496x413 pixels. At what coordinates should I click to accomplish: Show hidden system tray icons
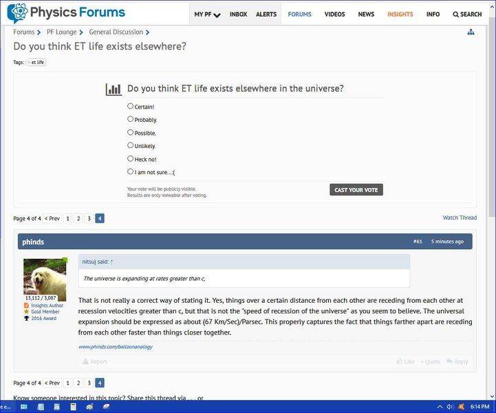pos(440,407)
